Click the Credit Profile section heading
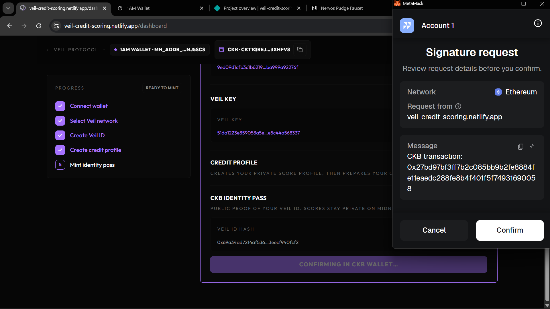The height and width of the screenshot is (309, 550). pyautogui.click(x=234, y=163)
